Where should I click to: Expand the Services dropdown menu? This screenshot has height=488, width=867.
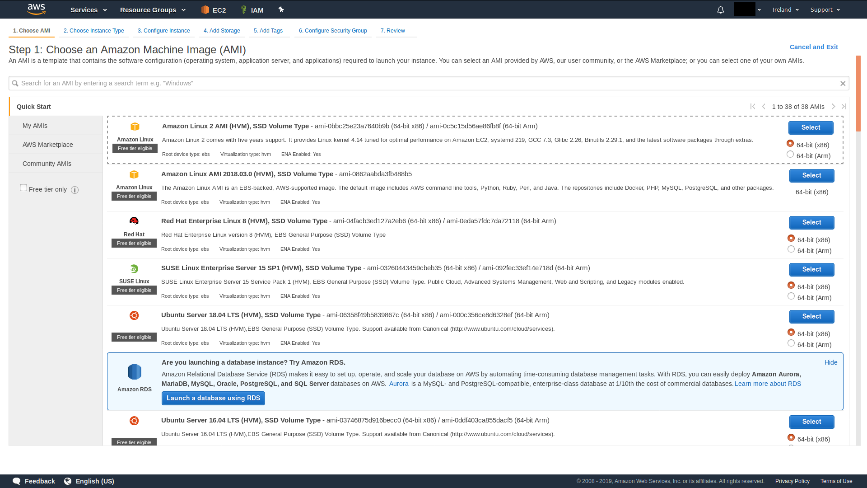tap(88, 9)
